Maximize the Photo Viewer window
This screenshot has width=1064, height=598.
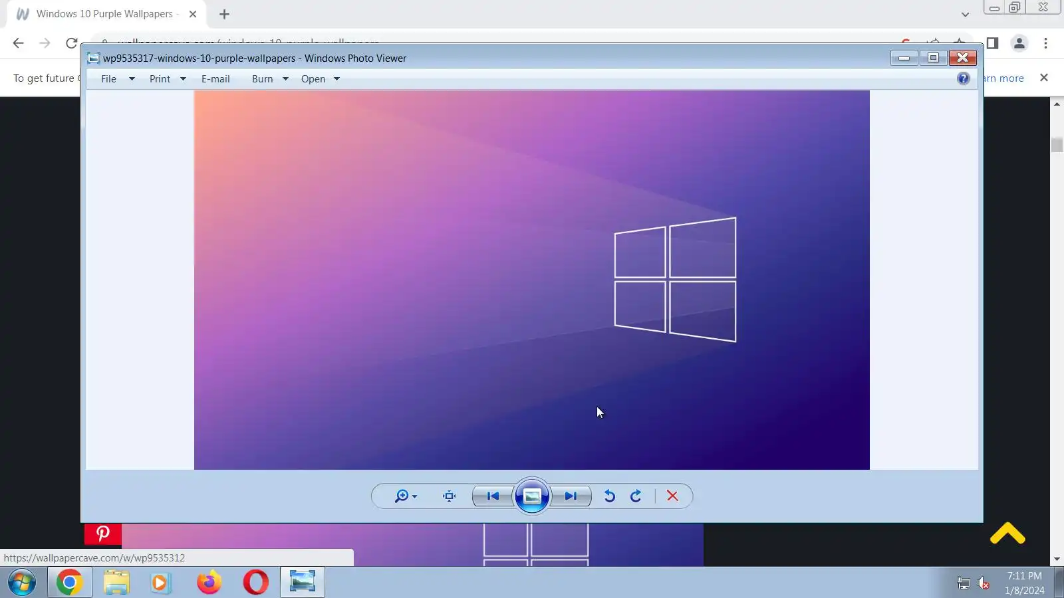click(x=933, y=58)
